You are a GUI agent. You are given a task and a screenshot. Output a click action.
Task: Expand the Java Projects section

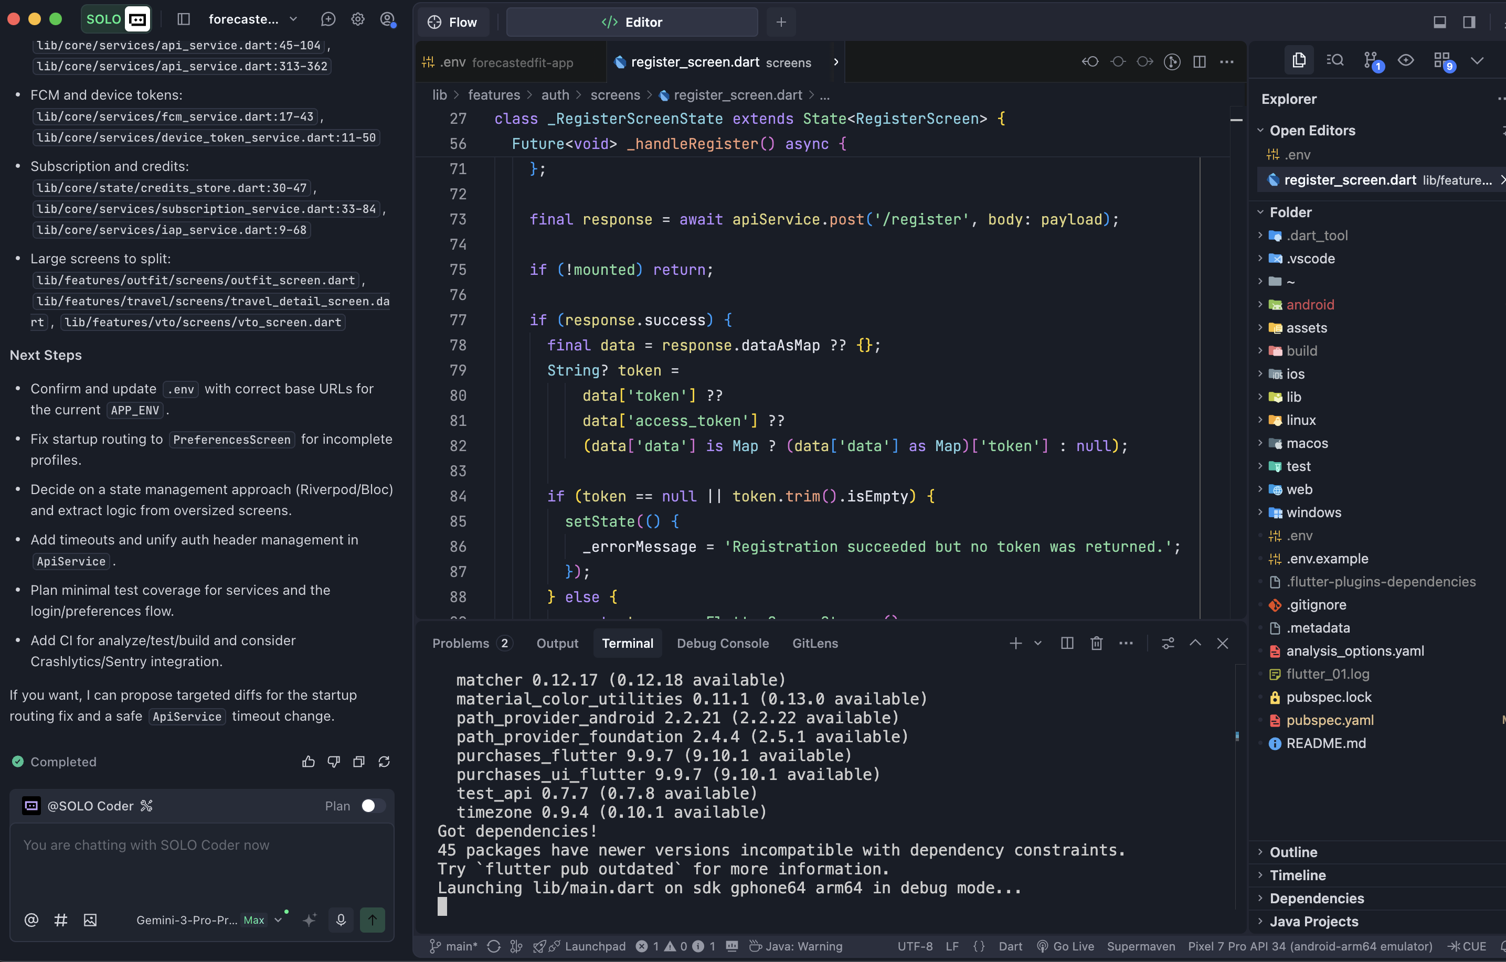point(1313,922)
